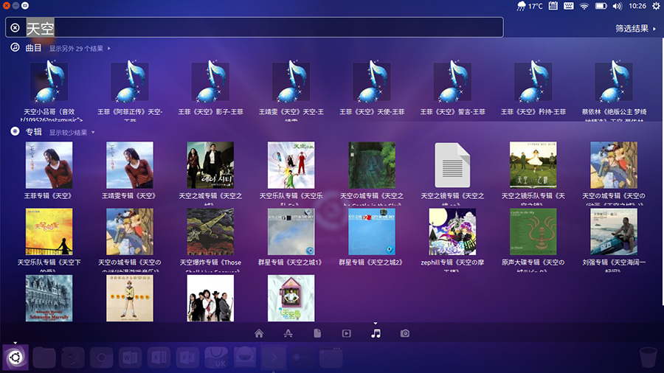Open the green-cover 天空の城专辑《天空之 album
664x373 pixels.
[x=372, y=172]
